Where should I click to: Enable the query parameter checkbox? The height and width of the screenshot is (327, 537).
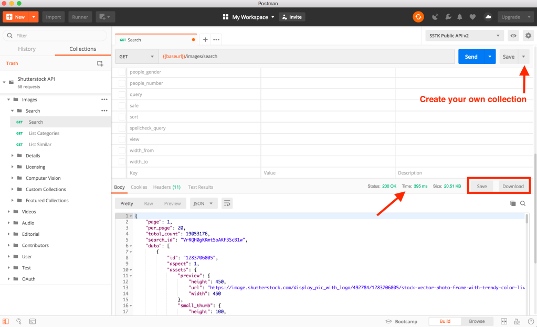pyautogui.click(x=122, y=94)
